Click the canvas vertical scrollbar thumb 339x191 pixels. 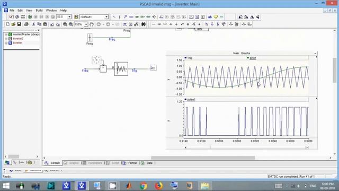(x=335, y=70)
